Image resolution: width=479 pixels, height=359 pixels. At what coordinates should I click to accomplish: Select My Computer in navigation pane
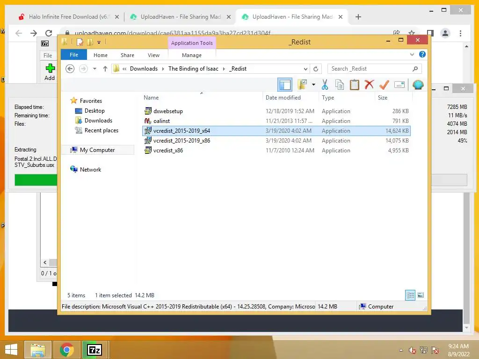[x=97, y=150]
